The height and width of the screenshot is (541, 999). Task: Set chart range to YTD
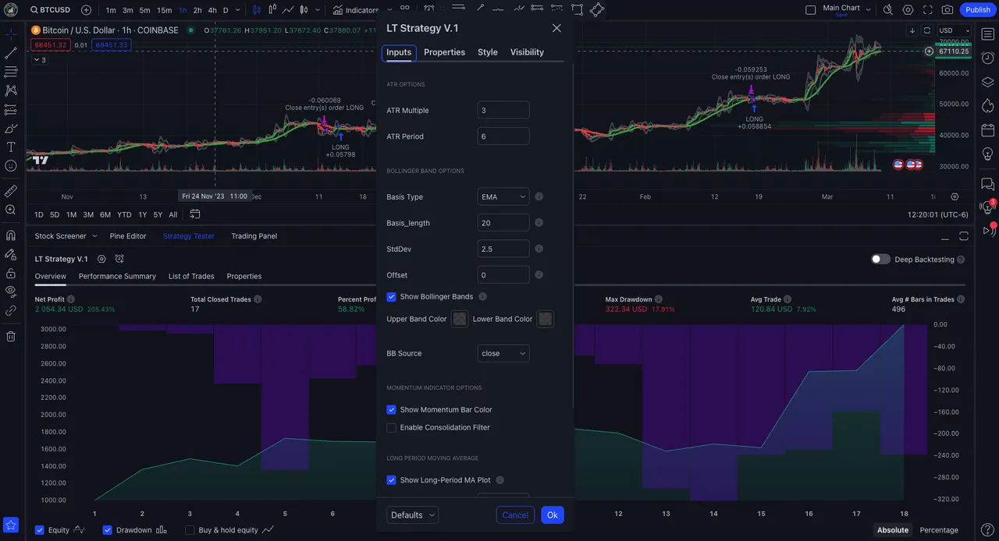point(124,214)
